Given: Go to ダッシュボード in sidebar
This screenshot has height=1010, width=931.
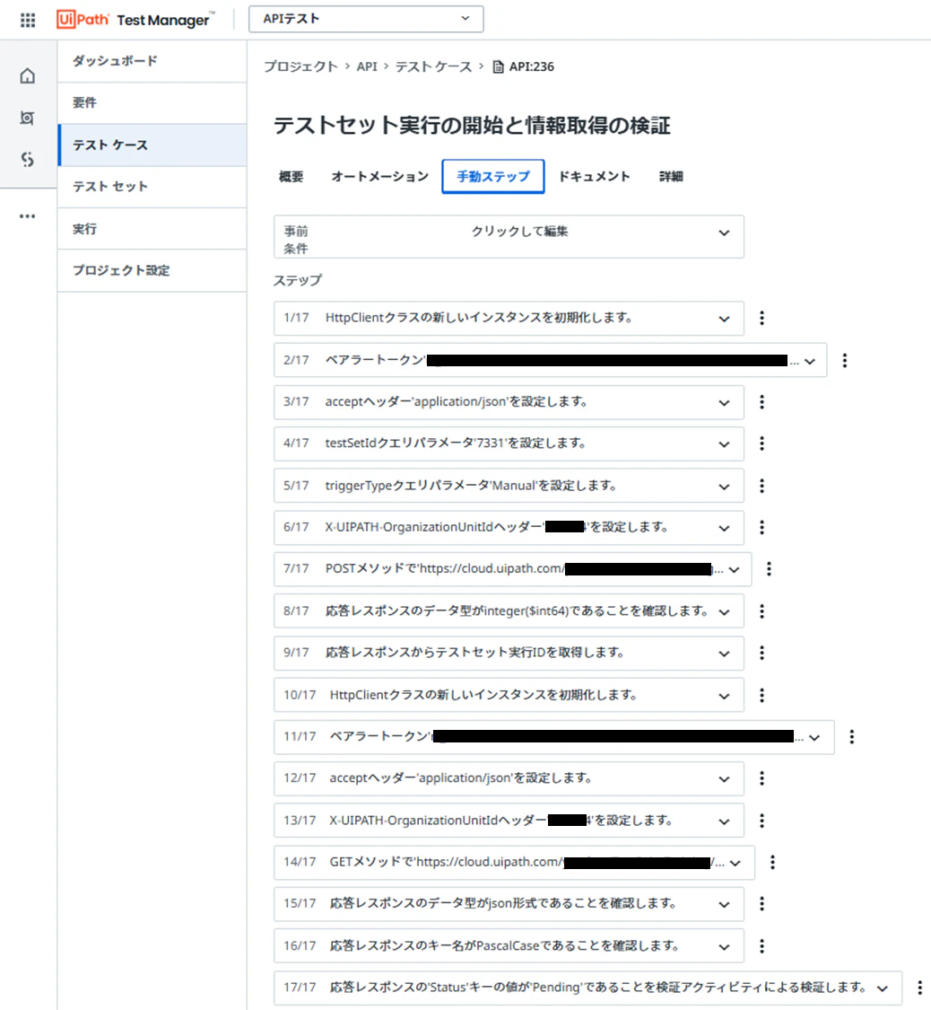Looking at the screenshot, I should [152, 61].
